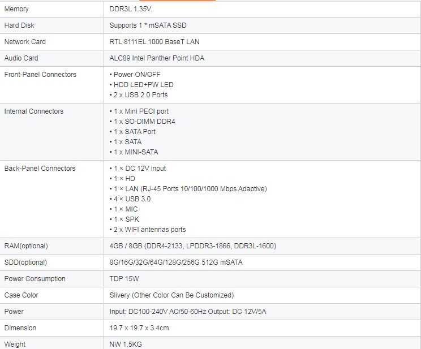Click the '4 × USB 3.0' bullet

(x=131, y=199)
